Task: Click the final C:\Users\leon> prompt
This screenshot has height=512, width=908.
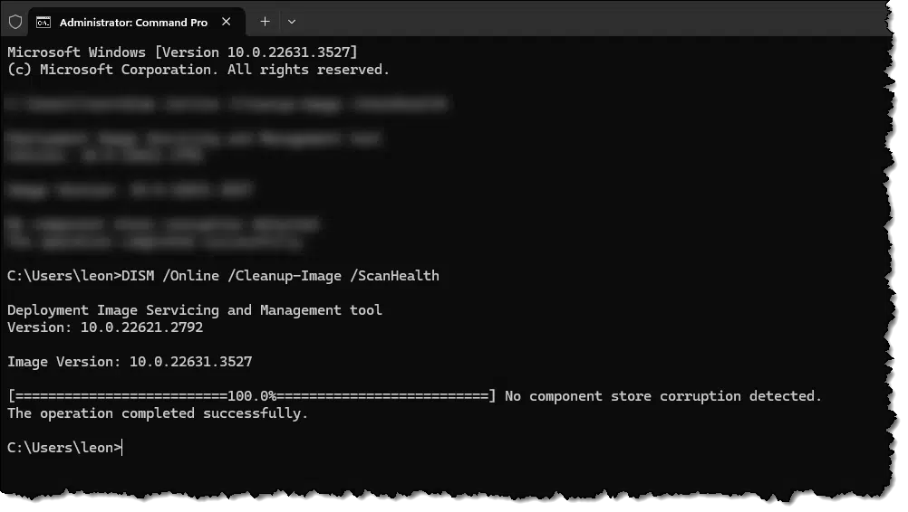Action: point(63,448)
